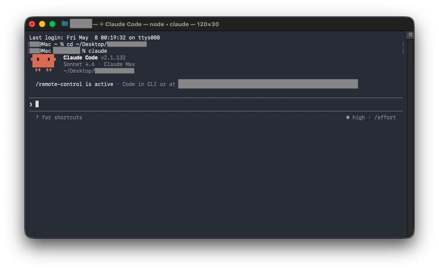
Task: Click the "Last login: Fri May 8" line
Action: pyautogui.click(x=95, y=37)
